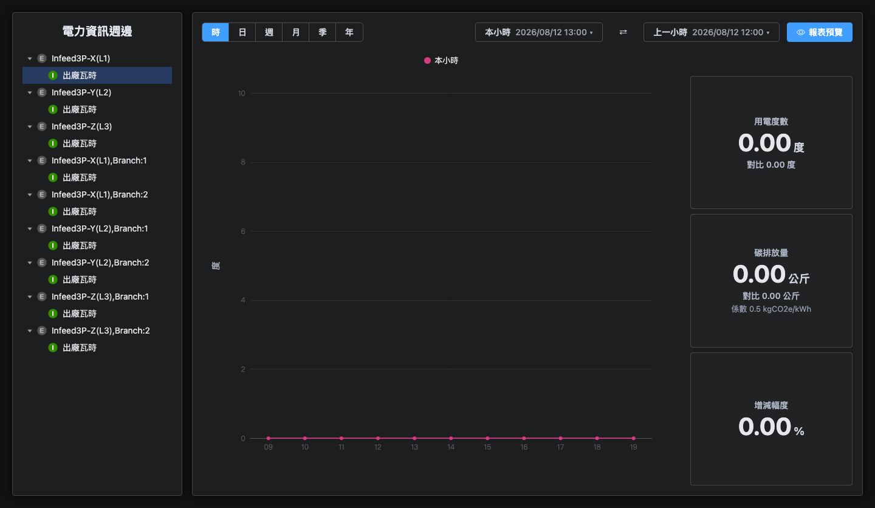875x508 pixels.
Task: Click the gray E icon for Infeed3P-Z(L3),Branch:2
Action: 42,331
